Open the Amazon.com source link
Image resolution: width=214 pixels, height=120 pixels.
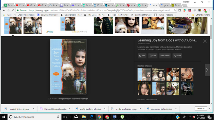[143, 44]
